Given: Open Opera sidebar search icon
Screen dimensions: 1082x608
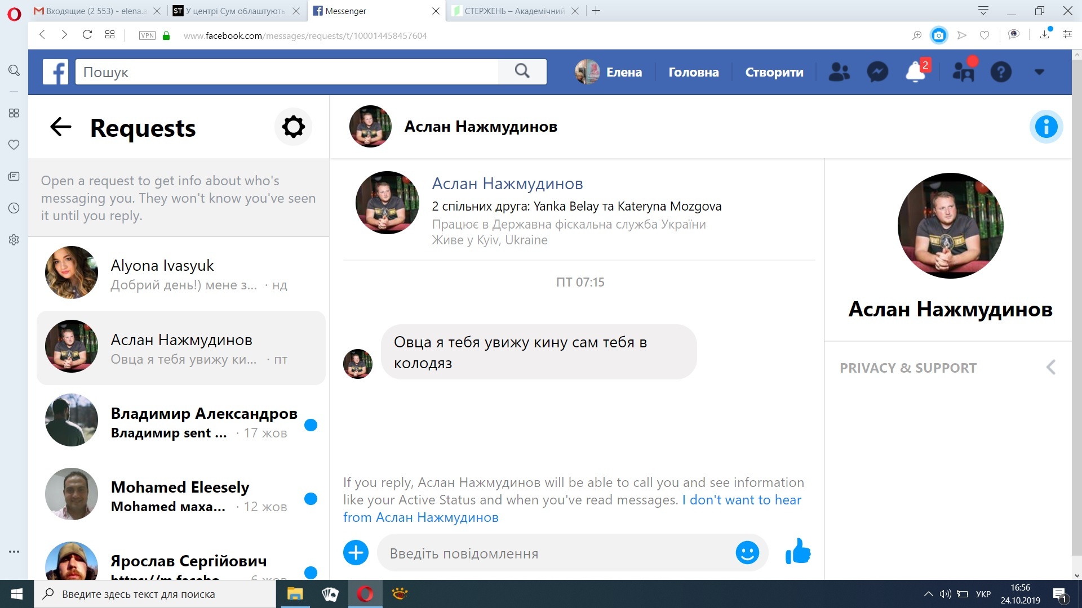Looking at the screenshot, I should (14, 70).
